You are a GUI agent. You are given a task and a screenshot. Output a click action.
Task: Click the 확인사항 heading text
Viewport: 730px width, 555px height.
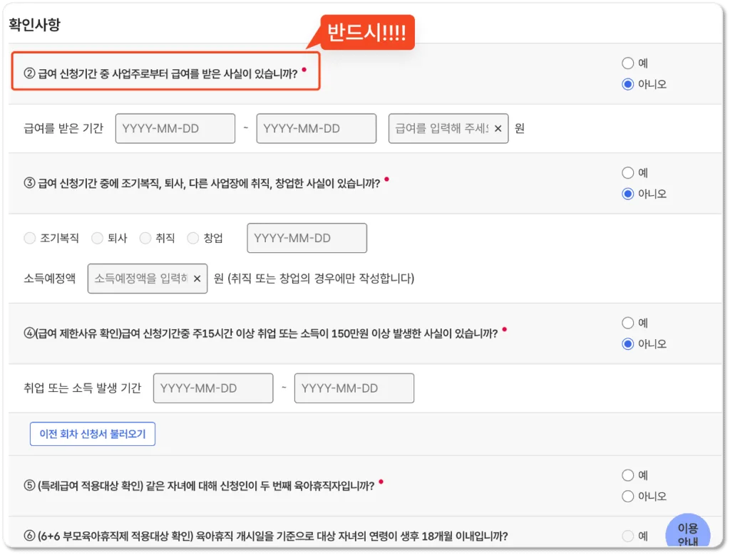pos(34,24)
